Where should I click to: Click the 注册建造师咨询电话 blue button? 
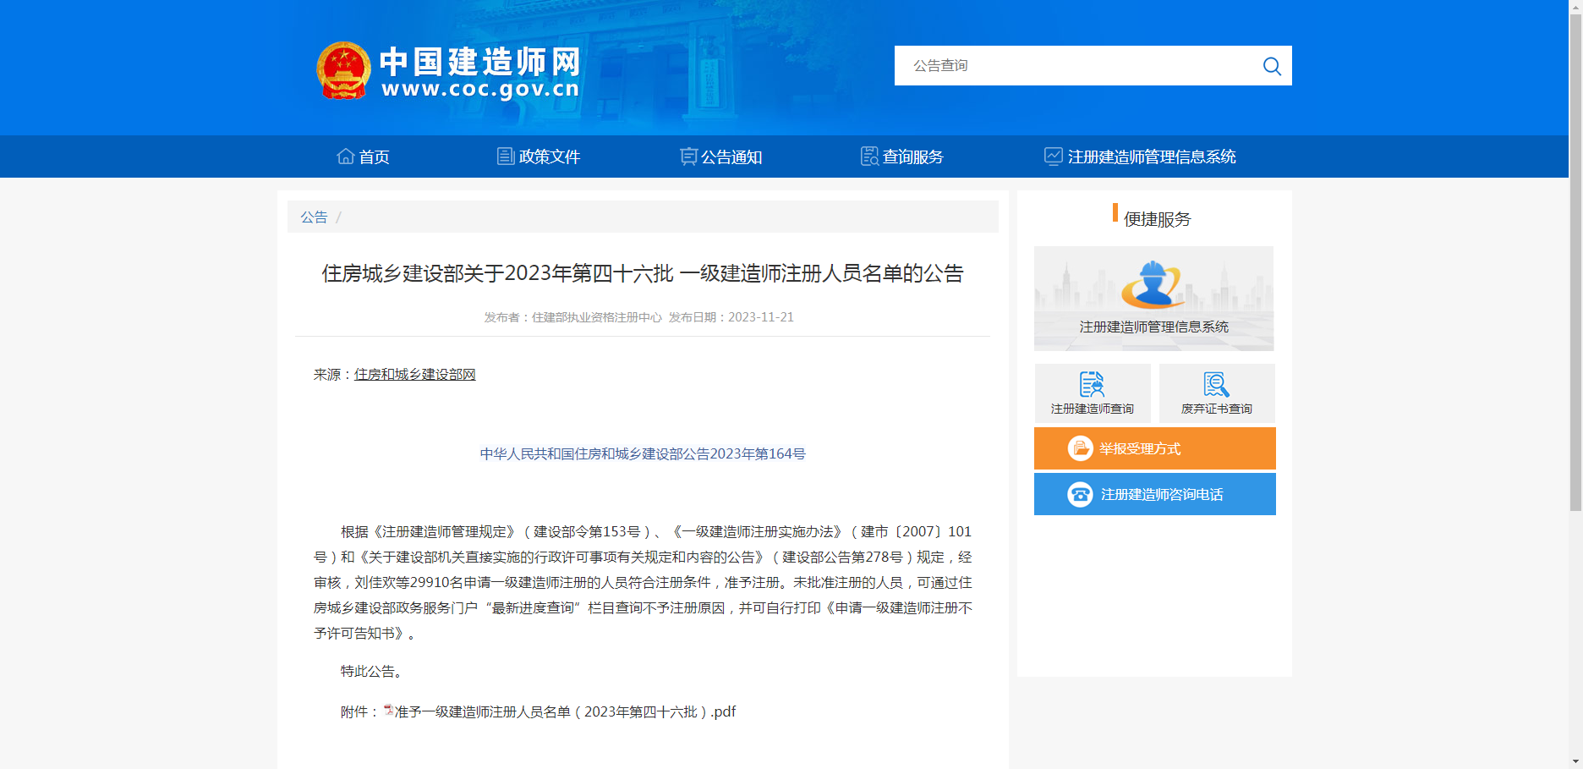tap(1154, 494)
